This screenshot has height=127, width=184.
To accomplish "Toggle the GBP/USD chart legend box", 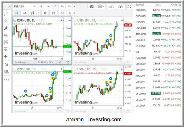I will 15,69.
